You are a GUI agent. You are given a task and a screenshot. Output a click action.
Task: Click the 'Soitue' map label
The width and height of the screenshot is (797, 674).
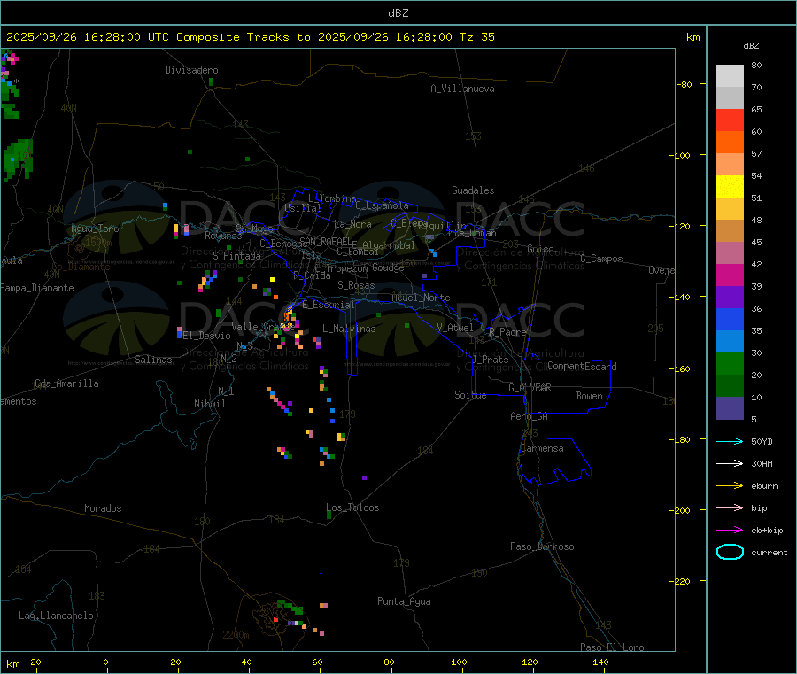tap(471, 395)
